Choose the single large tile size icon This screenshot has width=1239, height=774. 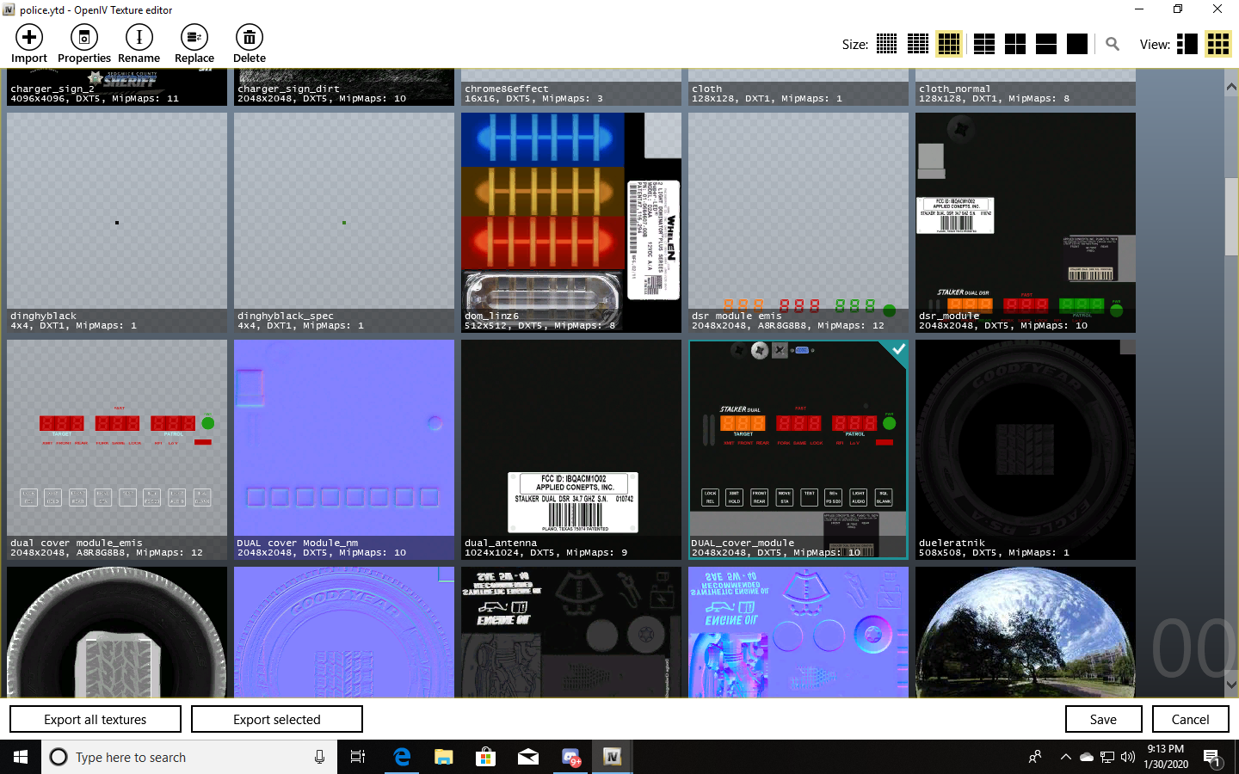1077,44
